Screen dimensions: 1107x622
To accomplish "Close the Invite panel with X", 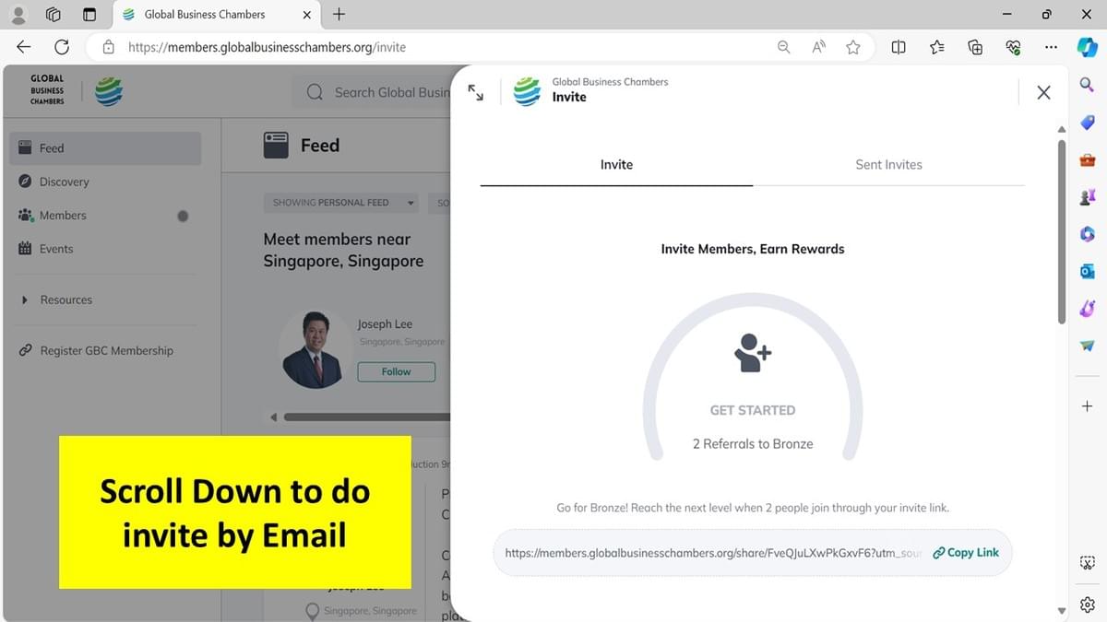I will tap(1043, 92).
